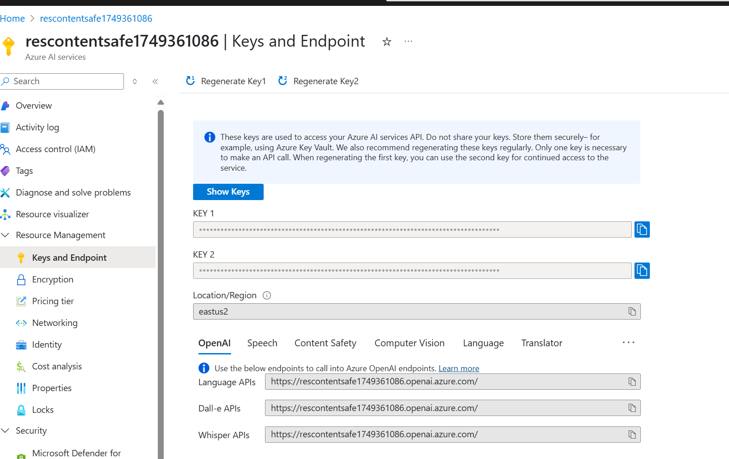Switch to the Content Safety tab
Viewport: 729px width, 459px height.
pyautogui.click(x=325, y=343)
